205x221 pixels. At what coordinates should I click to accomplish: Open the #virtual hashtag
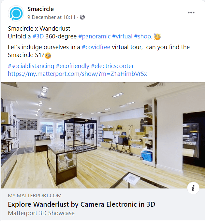(122, 36)
